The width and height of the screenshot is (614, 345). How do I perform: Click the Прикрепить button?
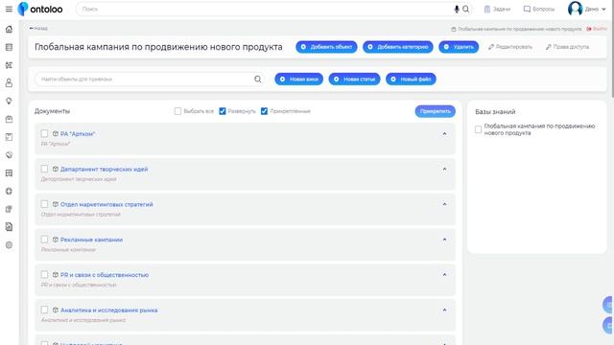(435, 111)
